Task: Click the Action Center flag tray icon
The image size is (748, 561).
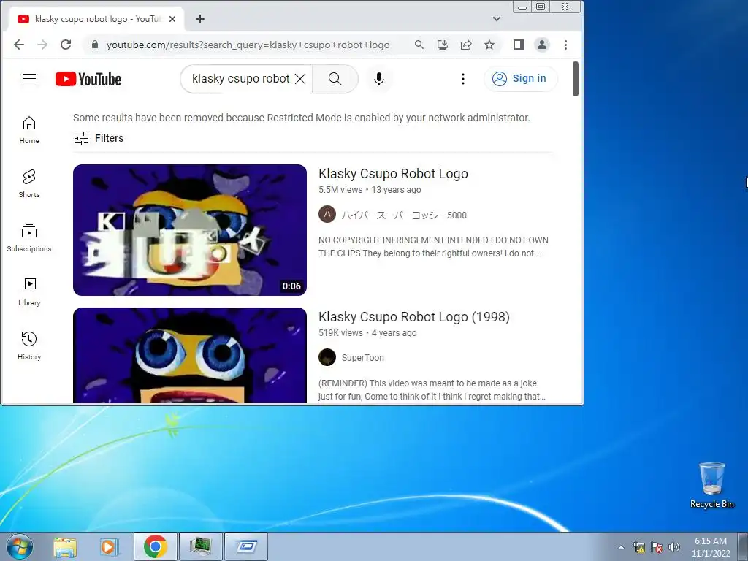Action: click(x=657, y=547)
